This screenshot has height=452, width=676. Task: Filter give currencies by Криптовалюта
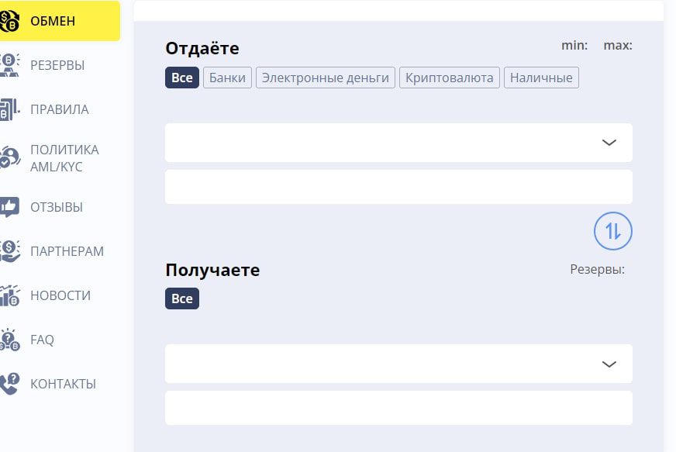[449, 78]
